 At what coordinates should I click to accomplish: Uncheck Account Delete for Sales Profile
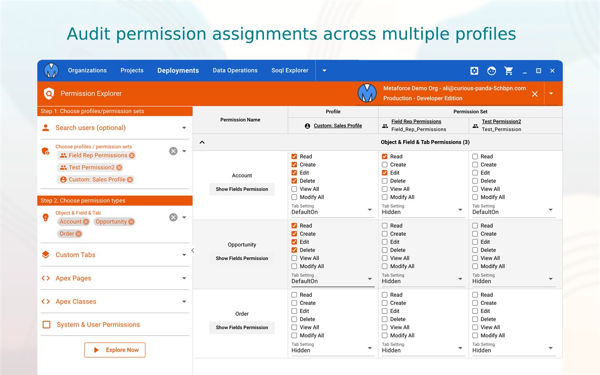(x=295, y=181)
